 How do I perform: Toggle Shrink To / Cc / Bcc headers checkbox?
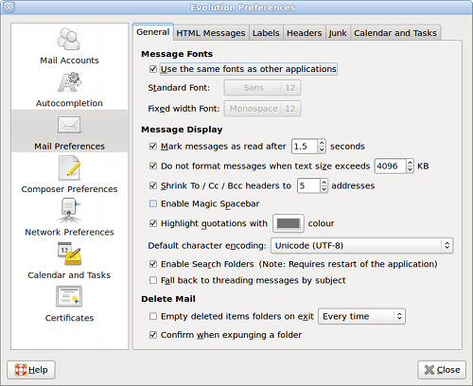(153, 185)
